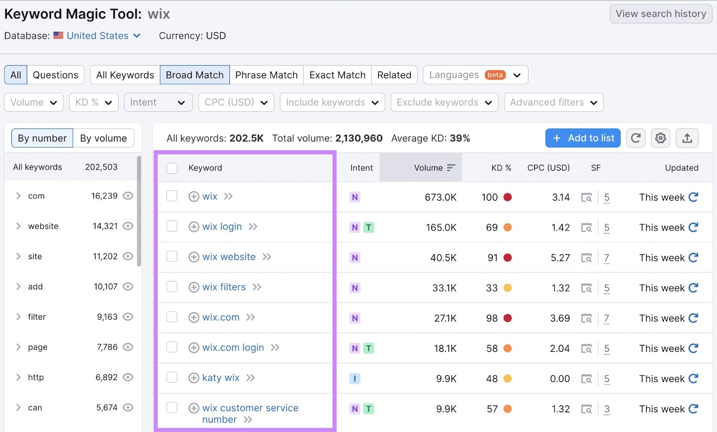Change the database from United States

pyautogui.click(x=97, y=36)
